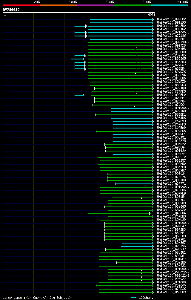Image resolution: width=191 pixels, height=300 pixels.
Task: Open hit UniRef100_P93024
Action: tap(171, 174)
